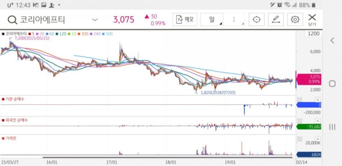342x166 pixels.
Task: Open the crosshair target tool
Action: [x=256, y=19]
